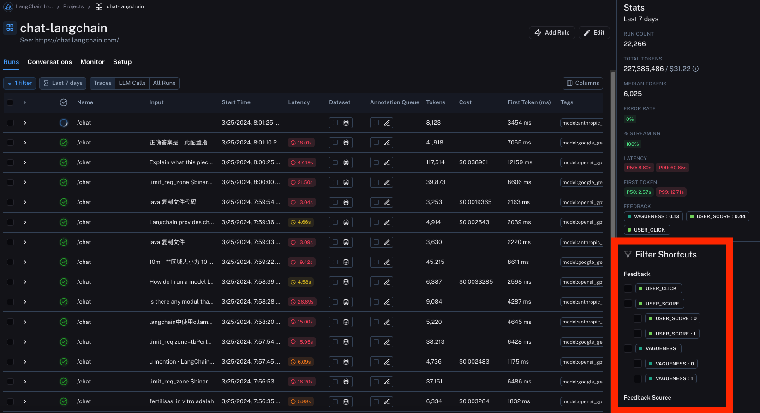Viewport: 760px width, 413px height.
Task: Select the LLM Calls view option
Action: click(x=132, y=83)
